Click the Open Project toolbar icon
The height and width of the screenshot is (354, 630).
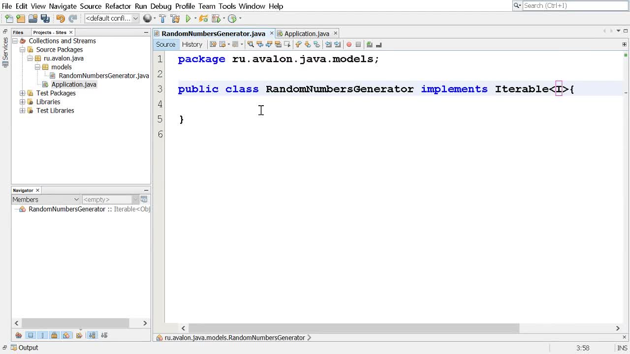point(33,19)
